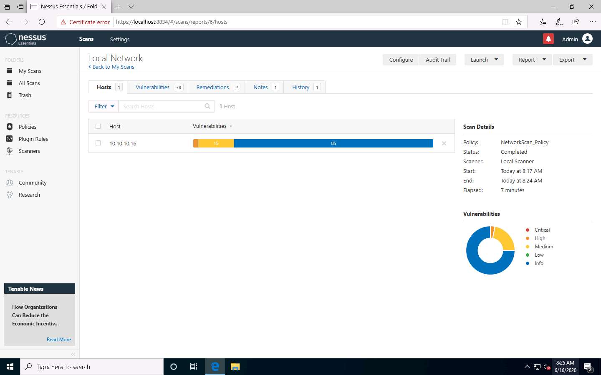Viewport: 601px width, 375px height.
Task: Click the Trash bin icon
Action: click(x=10, y=95)
